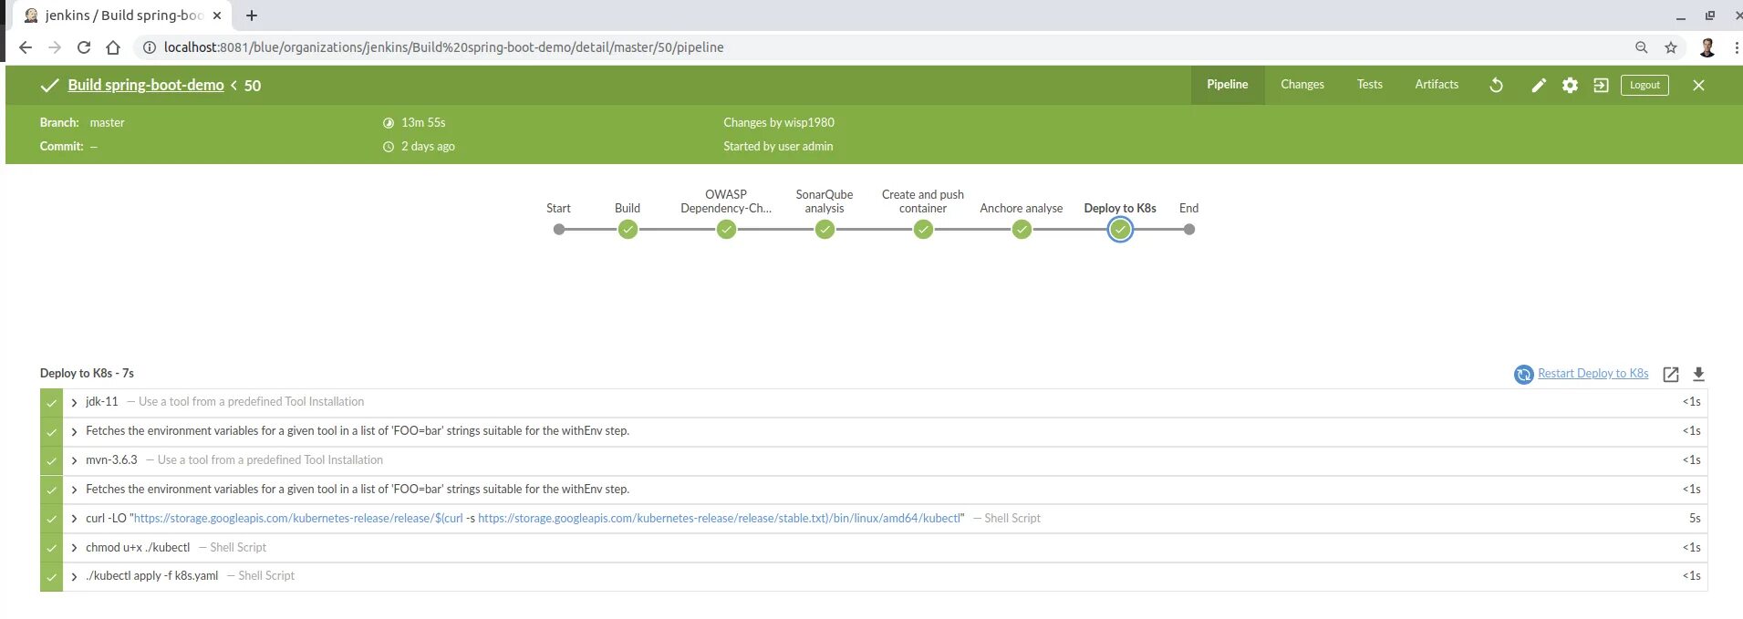
Task: Click the End pipeline node
Action: point(1188,230)
